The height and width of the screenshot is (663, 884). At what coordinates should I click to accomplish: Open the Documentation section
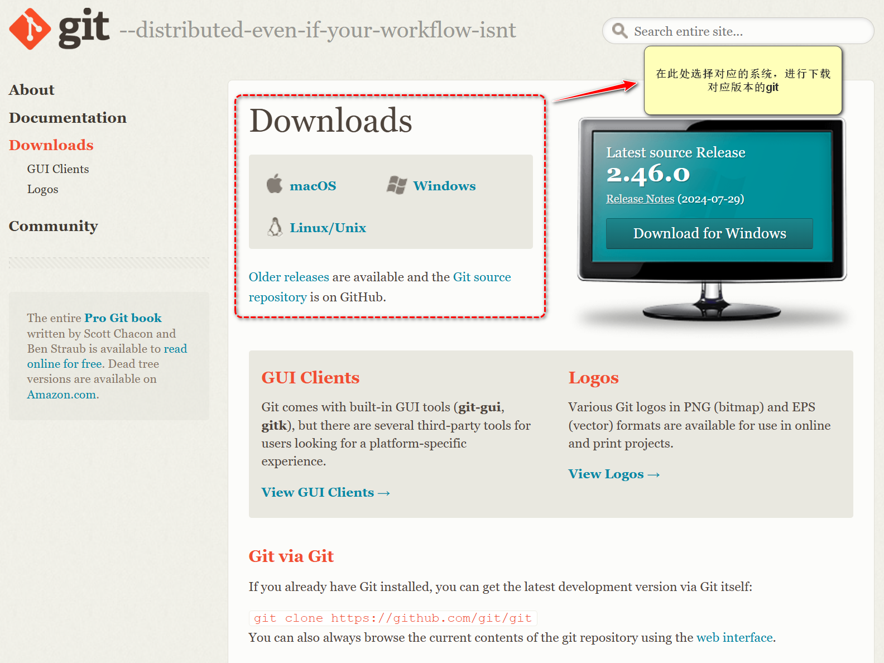[x=68, y=118]
